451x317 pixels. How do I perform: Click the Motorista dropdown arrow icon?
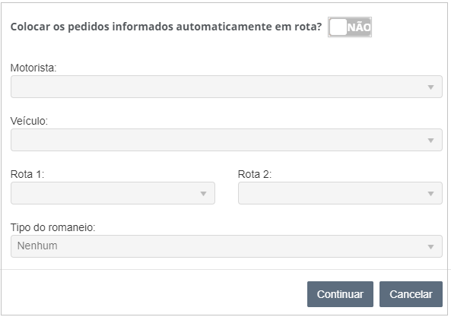430,87
